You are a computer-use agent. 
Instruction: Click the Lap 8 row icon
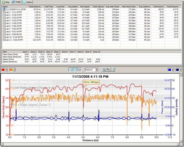pyautogui.click(x=4, y=31)
